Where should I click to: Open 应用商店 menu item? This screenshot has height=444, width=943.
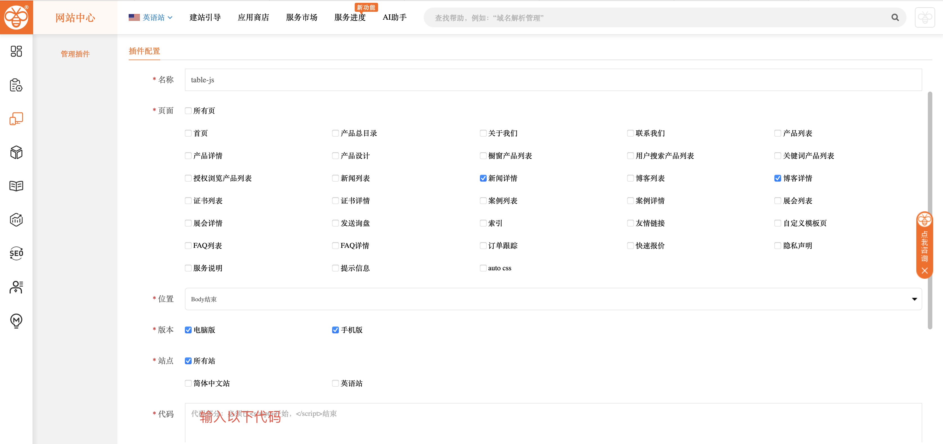(253, 17)
